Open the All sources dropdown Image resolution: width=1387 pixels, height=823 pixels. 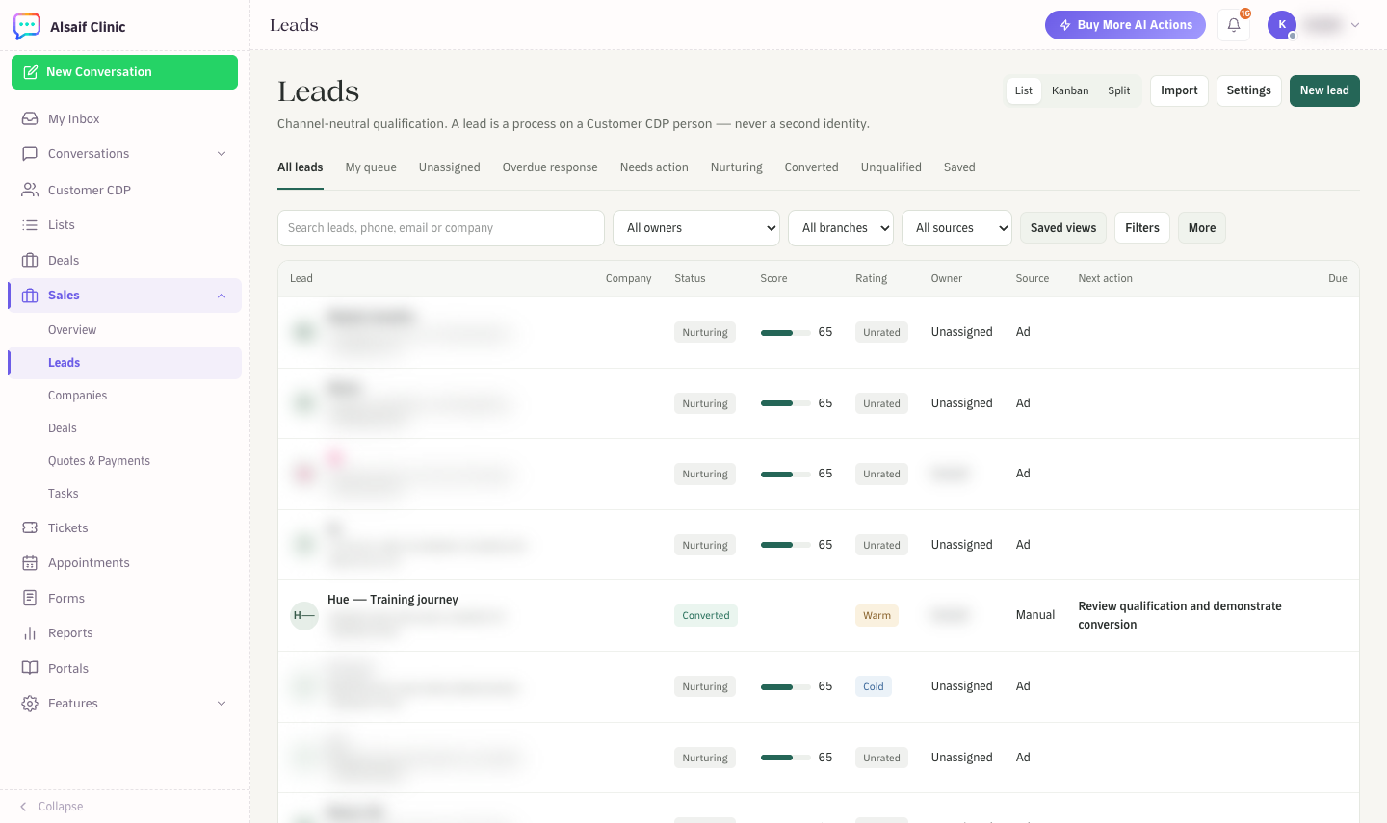click(957, 228)
